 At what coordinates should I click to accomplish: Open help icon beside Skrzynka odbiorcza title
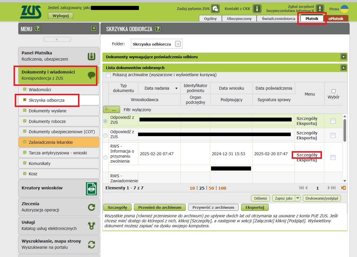(158, 29)
